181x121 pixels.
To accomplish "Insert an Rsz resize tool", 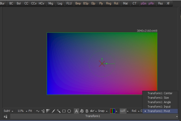I will (161, 3).
